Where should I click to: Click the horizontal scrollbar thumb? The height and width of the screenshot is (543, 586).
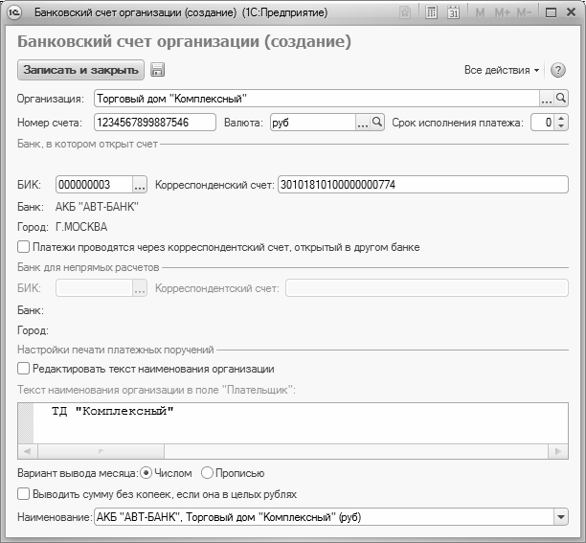pos(101,451)
